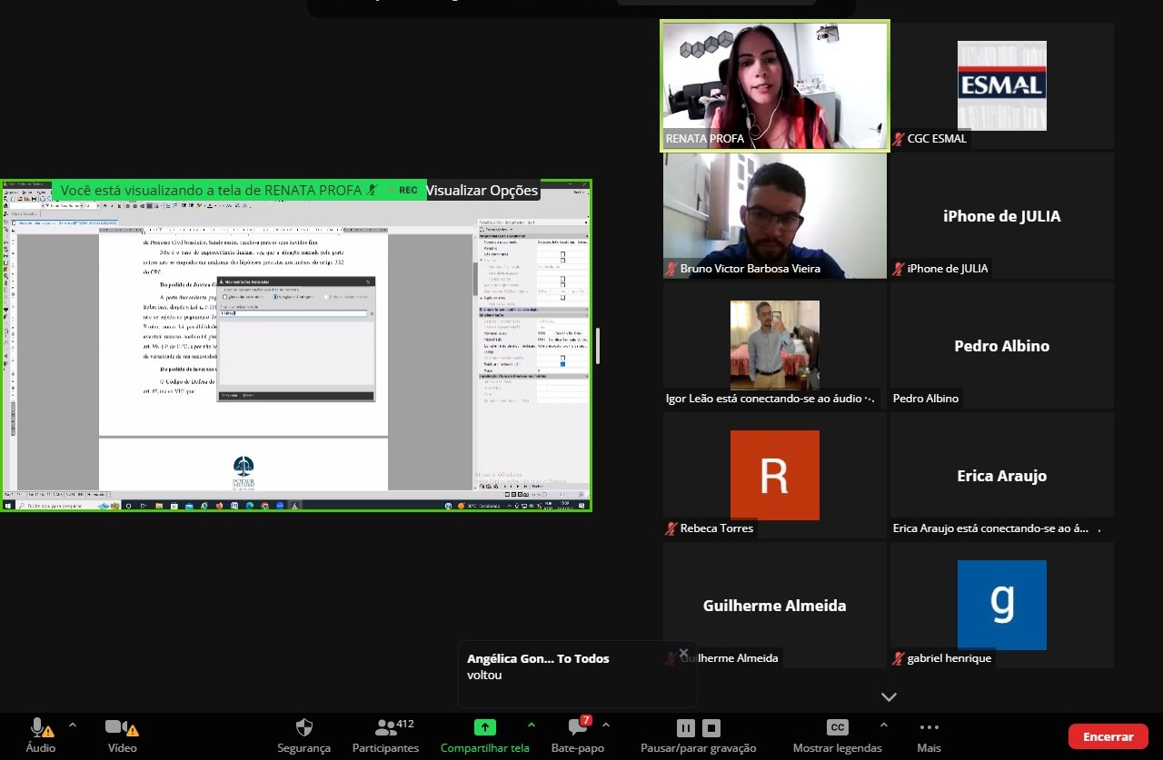
Task: Select the RENATA PROFA video thumbnail
Action: pos(774,85)
